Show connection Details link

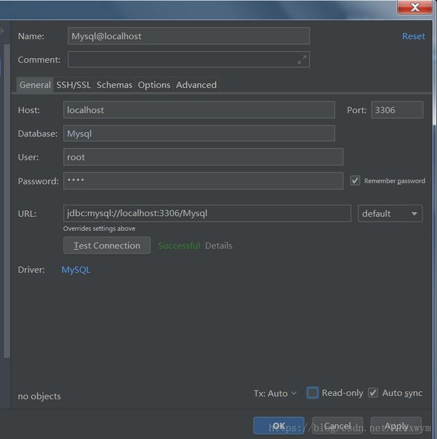(218, 246)
